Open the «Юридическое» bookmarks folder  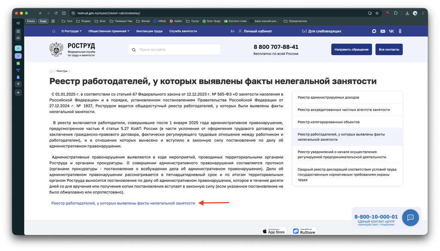click(296, 21)
